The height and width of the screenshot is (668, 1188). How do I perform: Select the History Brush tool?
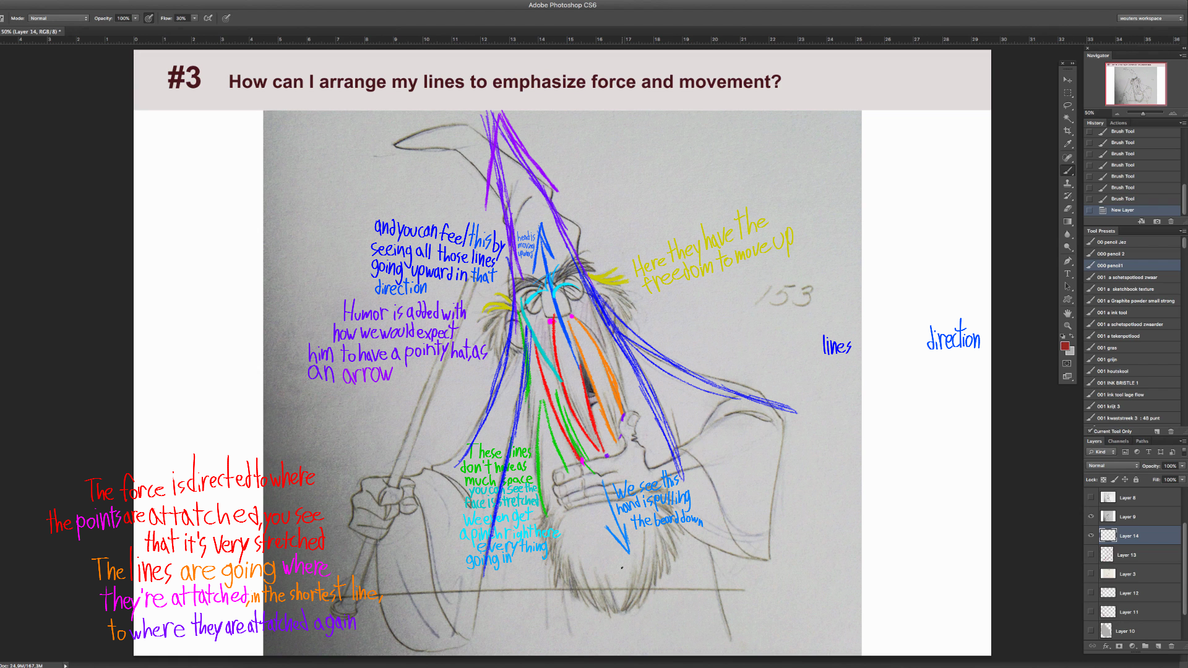(x=1067, y=196)
